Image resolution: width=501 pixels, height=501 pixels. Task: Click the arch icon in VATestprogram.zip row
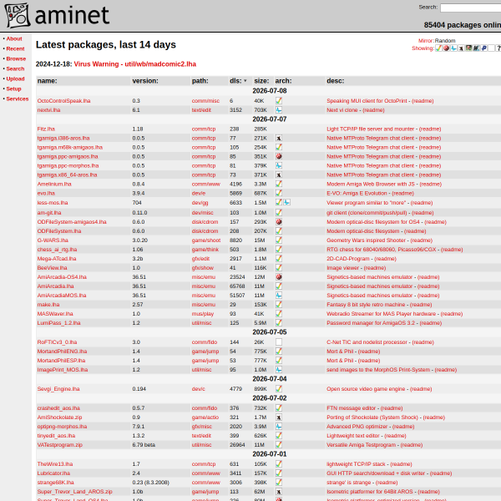[x=279, y=445]
